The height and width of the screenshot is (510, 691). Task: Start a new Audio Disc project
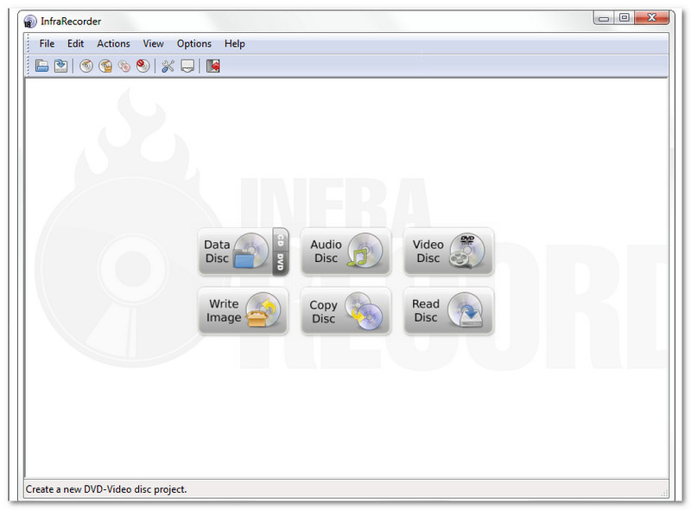[346, 252]
